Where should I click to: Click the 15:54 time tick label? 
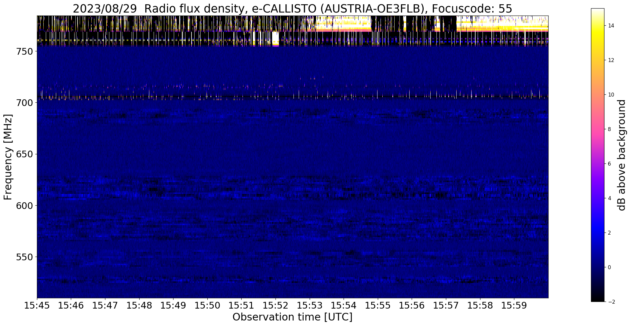[344, 305]
